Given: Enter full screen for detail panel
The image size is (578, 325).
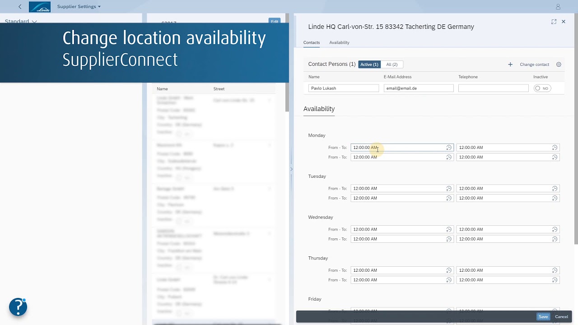Looking at the screenshot, I should (554, 22).
